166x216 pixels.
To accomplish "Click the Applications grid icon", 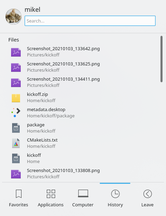I will tap(51, 194).
